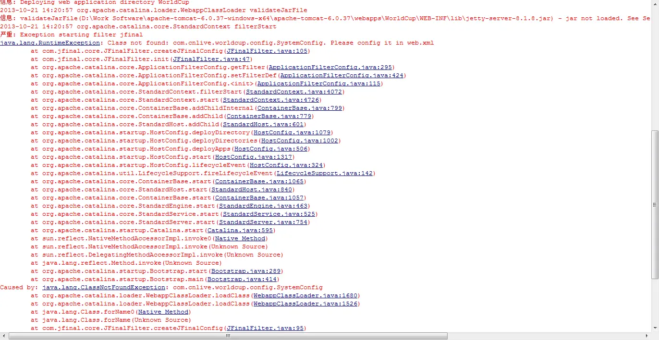This screenshot has height=340, width=659.
Task: Open StandardHost.java:840 link
Action: click(252, 189)
